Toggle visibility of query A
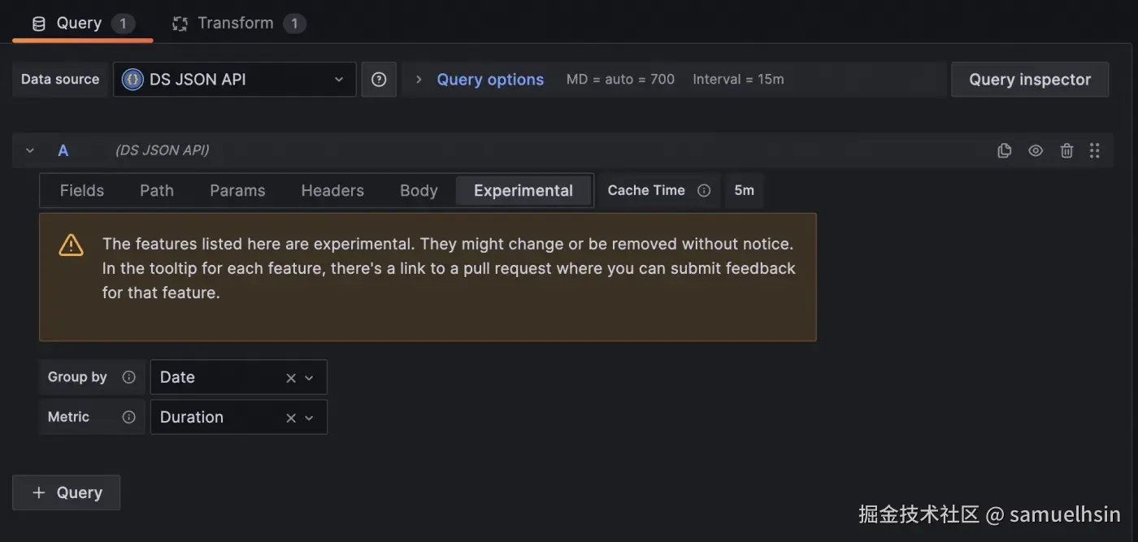 click(x=1035, y=150)
